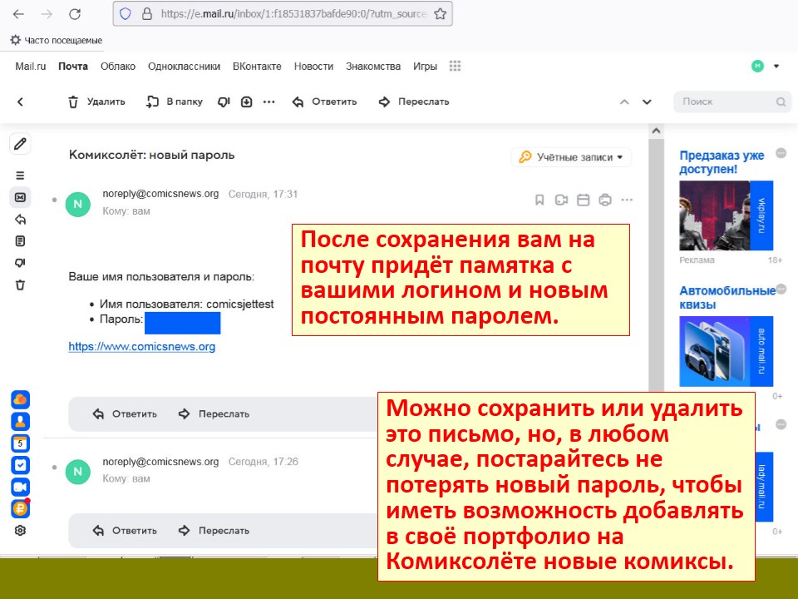Reply using the top Ответить button
Screen dimensions: 798x599
(x=324, y=101)
